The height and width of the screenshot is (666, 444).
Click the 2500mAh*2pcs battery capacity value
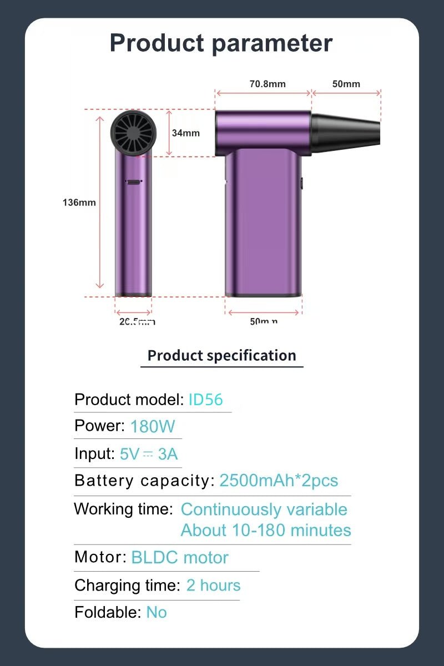[x=279, y=481]
